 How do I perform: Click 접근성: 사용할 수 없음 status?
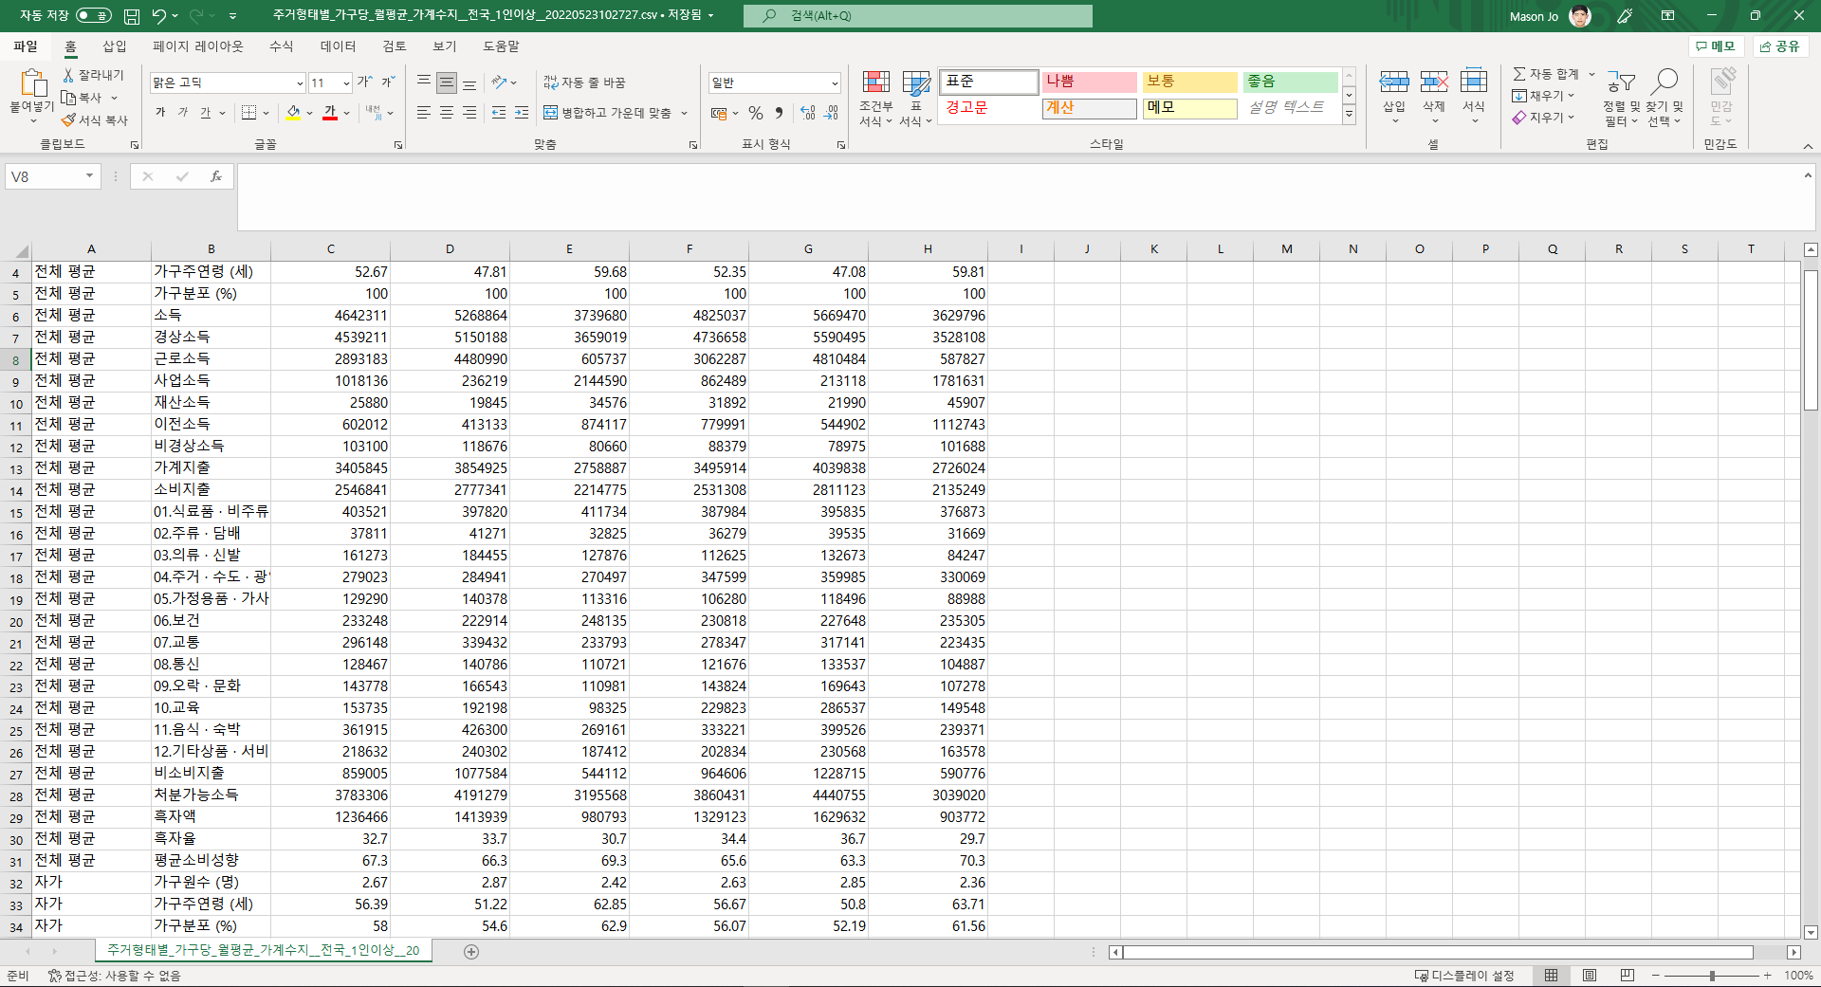(x=115, y=976)
